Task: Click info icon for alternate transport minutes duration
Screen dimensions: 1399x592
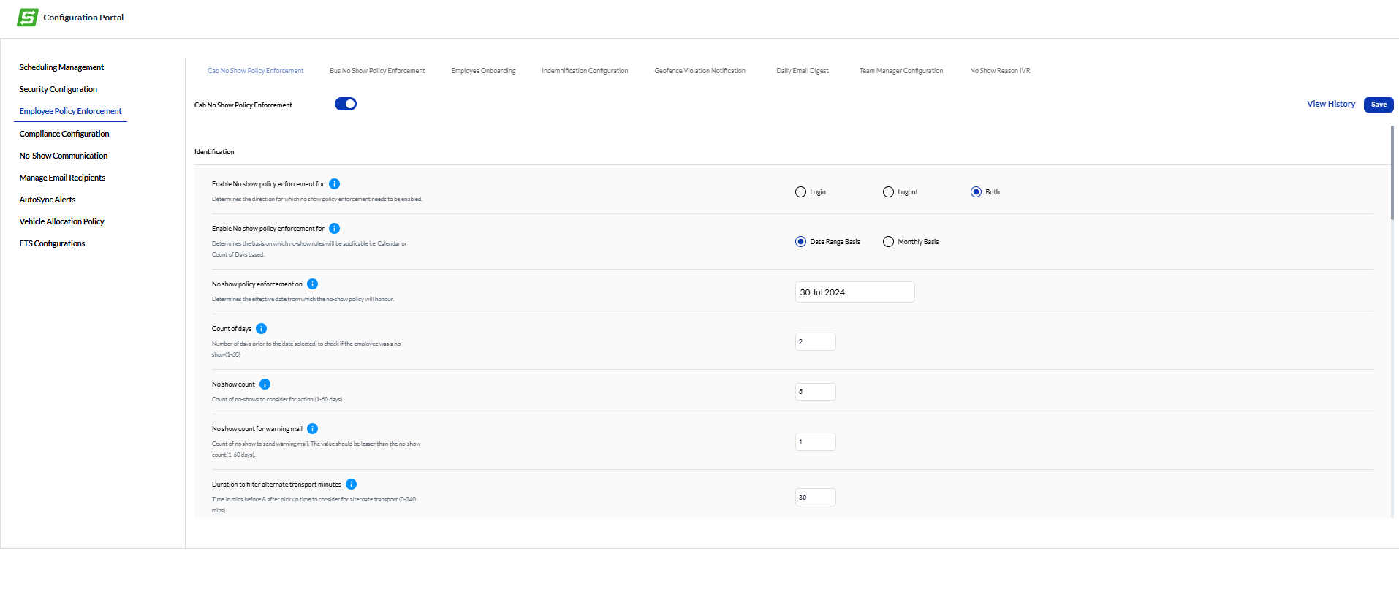Action: [351, 485]
